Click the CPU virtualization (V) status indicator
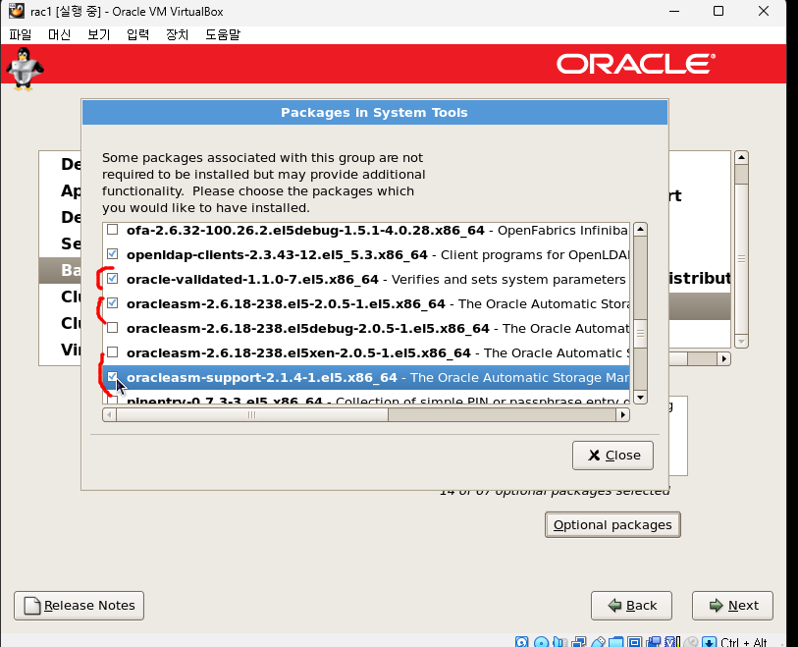This screenshot has height=647, width=798. [671, 642]
